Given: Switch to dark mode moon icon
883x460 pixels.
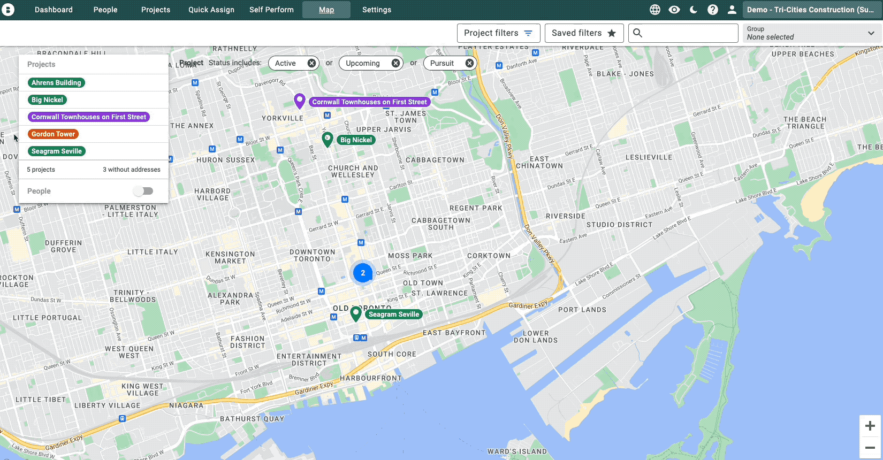Looking at the screenshot, I should point(694,10).
